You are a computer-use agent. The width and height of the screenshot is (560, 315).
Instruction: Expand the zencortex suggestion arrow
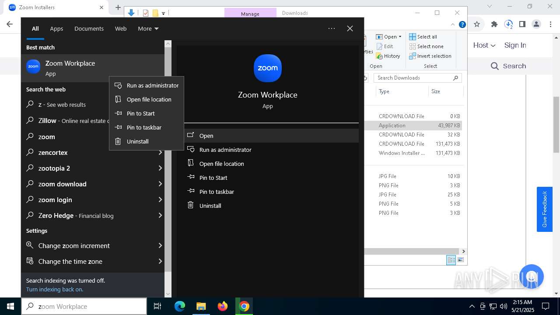(x=160, y=152)
